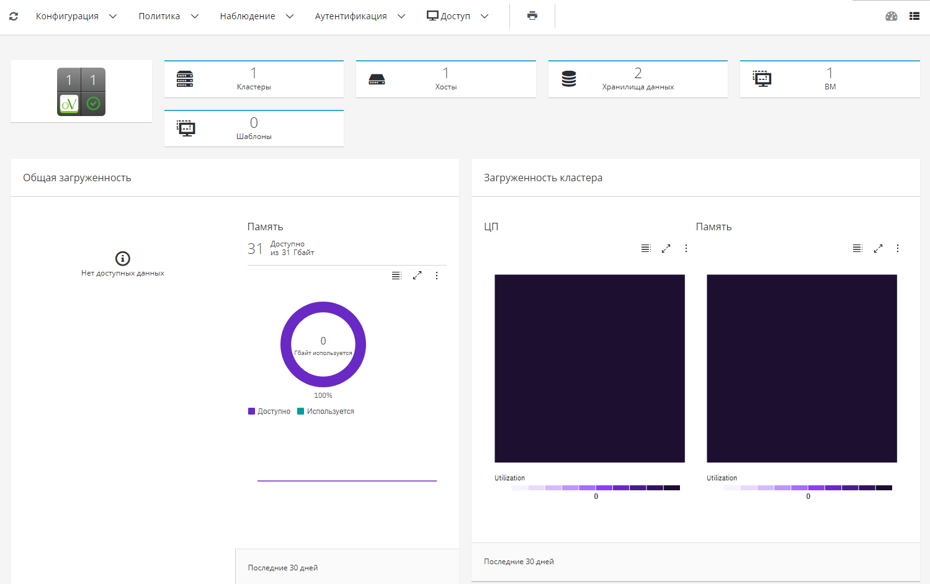Screen dimensions: 930x584
Task: Click the refresh icon in the top bar
Action: pos(14,16)
